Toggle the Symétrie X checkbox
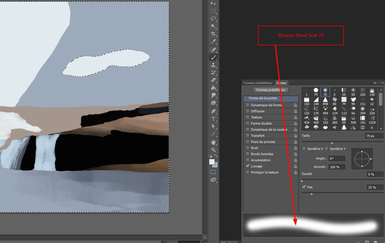The image size is (385, 243). 304,149
